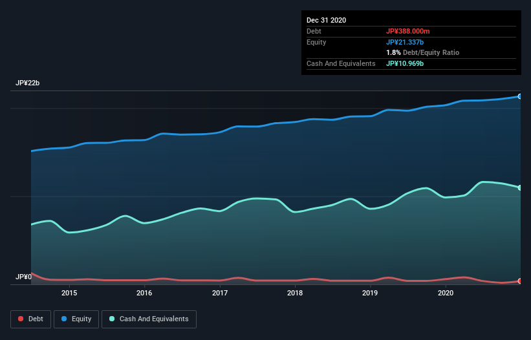Click the 2018 x-axis label
The image size is (531, 340).
[x=295, y=293]
